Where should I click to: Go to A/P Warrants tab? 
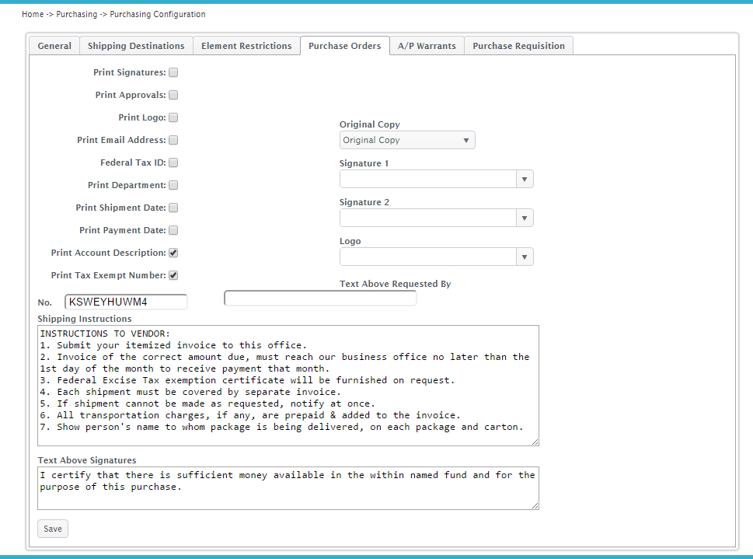[427, 46]
